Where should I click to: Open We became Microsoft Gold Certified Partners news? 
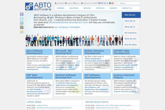[x=55, y=108]
